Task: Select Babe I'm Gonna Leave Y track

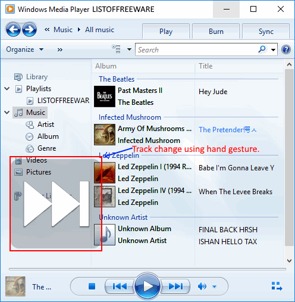Action: pyautogui.click(x=236, y=168)
